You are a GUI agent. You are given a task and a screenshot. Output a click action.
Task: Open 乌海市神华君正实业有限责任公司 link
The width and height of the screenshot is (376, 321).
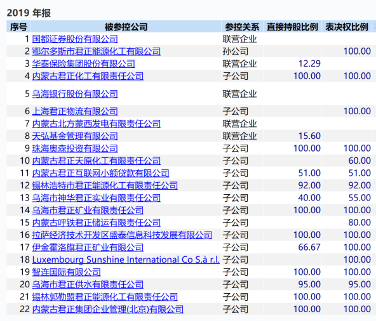point(96,198)
